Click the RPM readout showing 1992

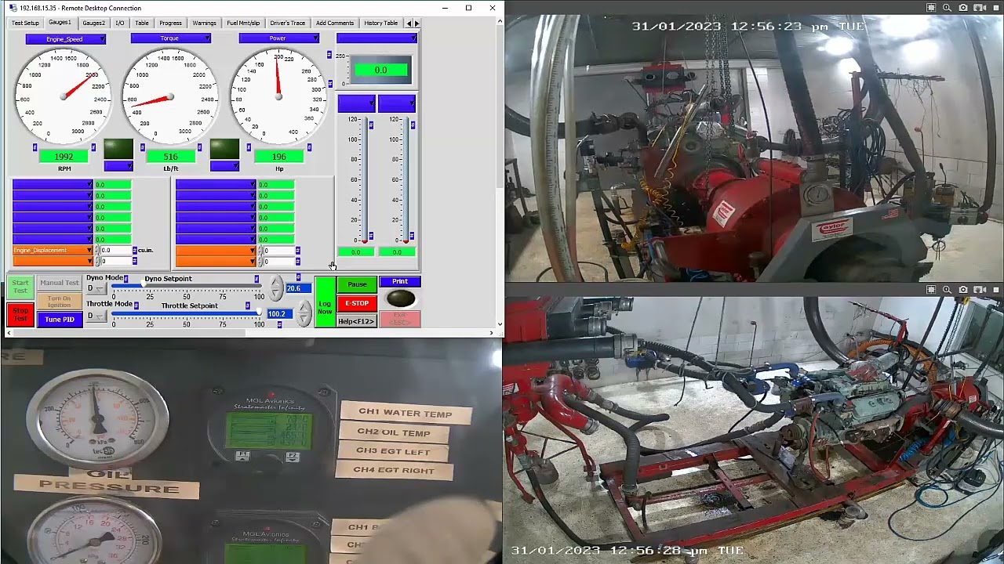(x=64, y=157)
